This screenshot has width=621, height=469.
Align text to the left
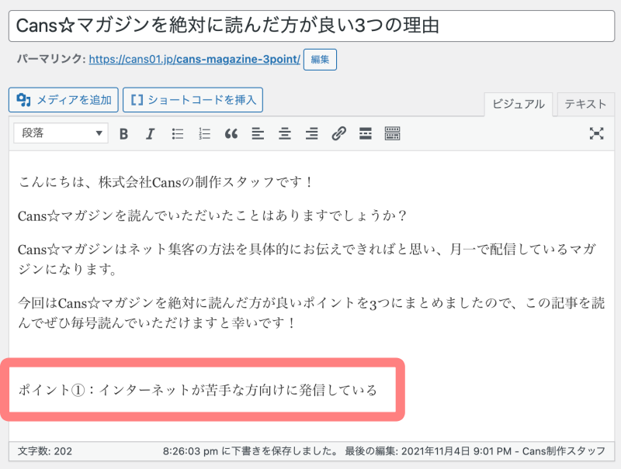point(258,133)
